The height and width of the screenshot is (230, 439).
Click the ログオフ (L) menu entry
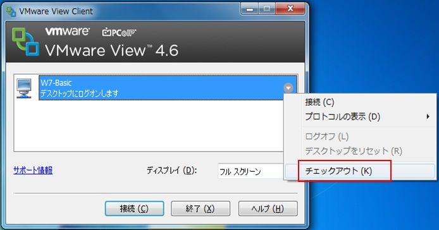[x=361, y=136]
